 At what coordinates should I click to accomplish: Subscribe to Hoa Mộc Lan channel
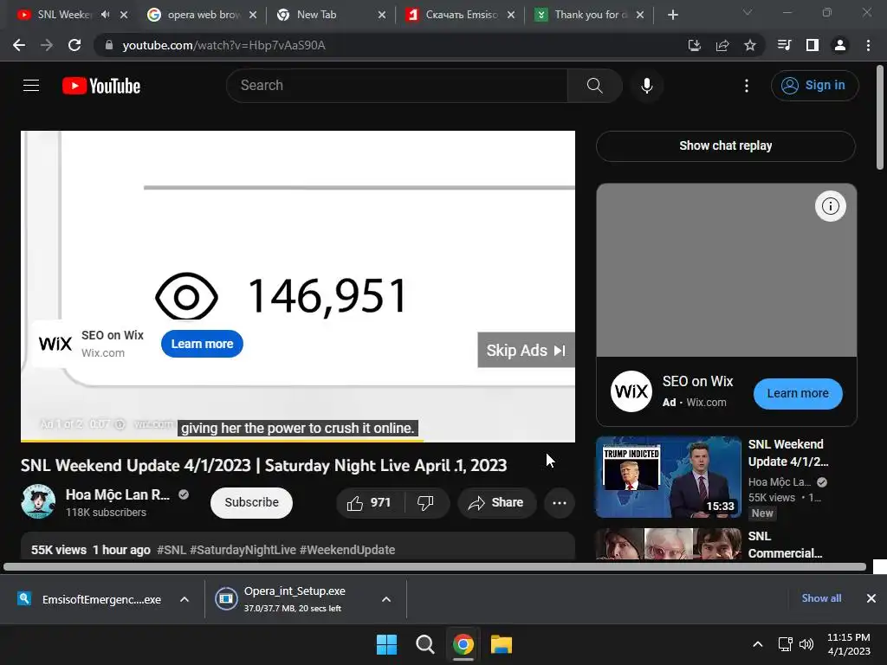coord(251,503)
